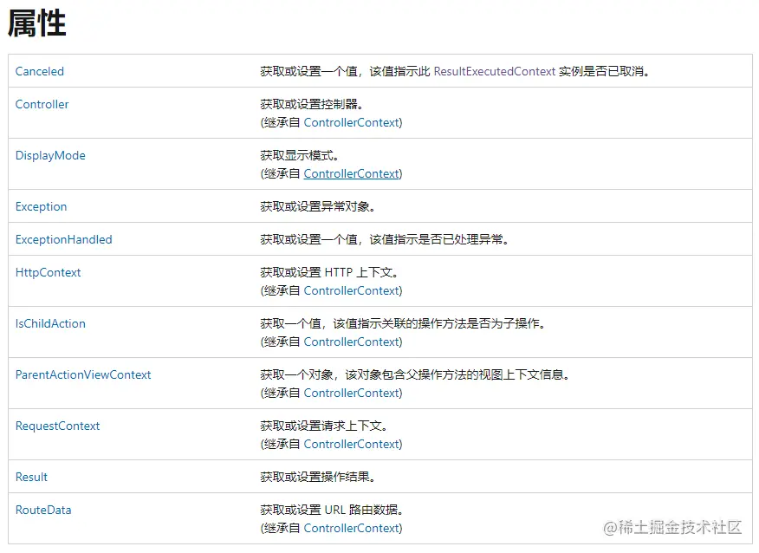Screen dimensions: 759x553
Task: Open the Result property documentation
Action: click(30, 477)
